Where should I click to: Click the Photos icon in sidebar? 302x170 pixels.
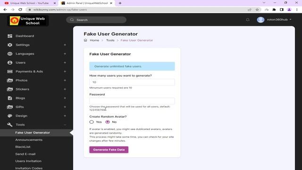point(10,80)
